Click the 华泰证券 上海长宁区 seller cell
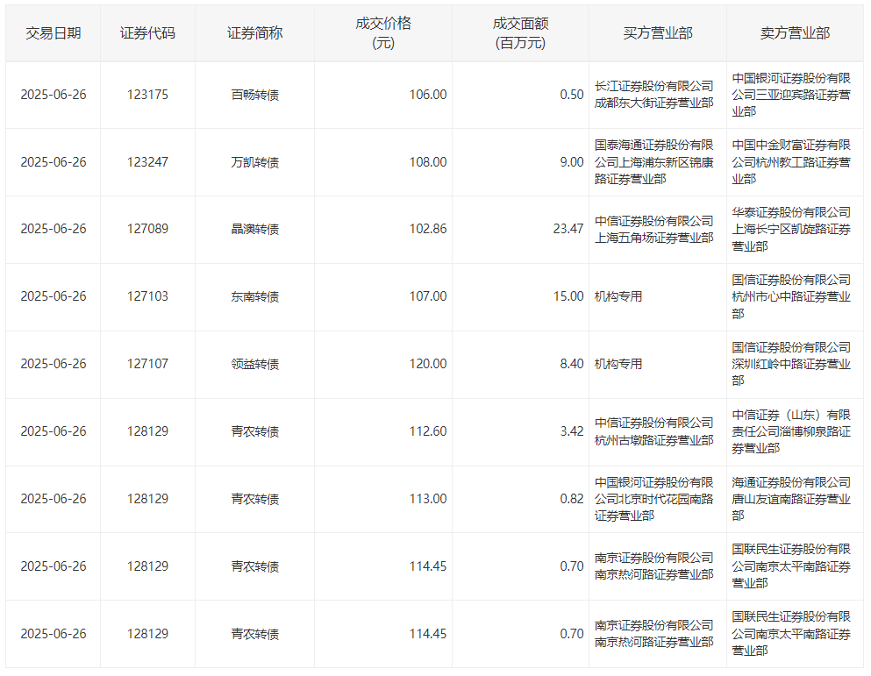Image resolution: width=871 pixels, height=676 pixels. point(791,229)
